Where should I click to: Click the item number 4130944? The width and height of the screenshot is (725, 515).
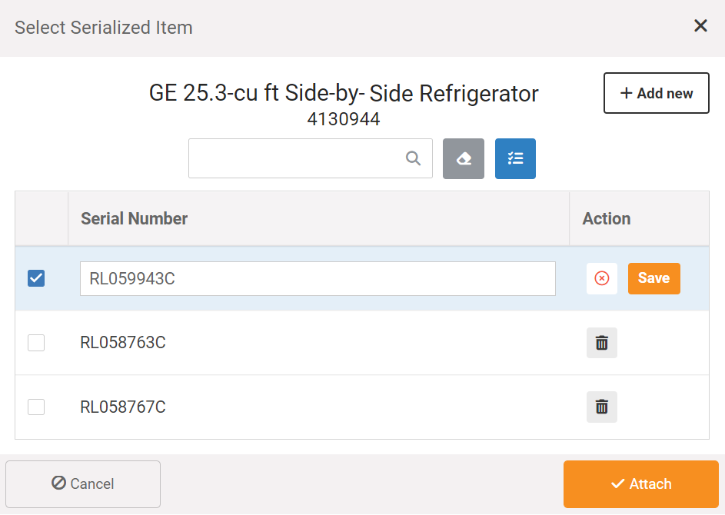click(344, 119)
